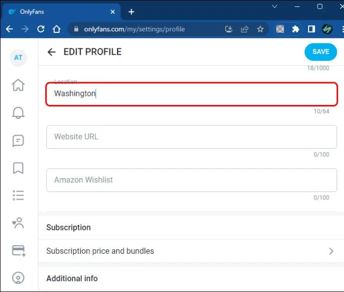
Task: Open Notifications bell icon in sidebar
Action: pos(18,113)
